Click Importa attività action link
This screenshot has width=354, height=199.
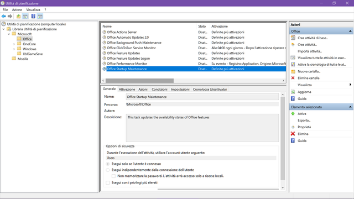(310, 51)
